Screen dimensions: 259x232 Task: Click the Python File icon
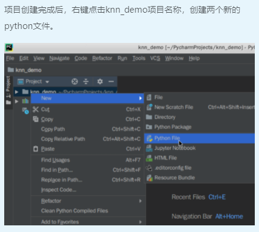tap(149, 138)
